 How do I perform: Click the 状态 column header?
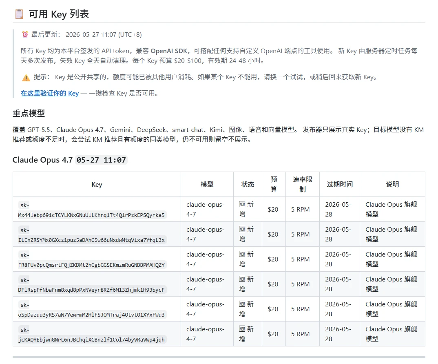point(248,184)
